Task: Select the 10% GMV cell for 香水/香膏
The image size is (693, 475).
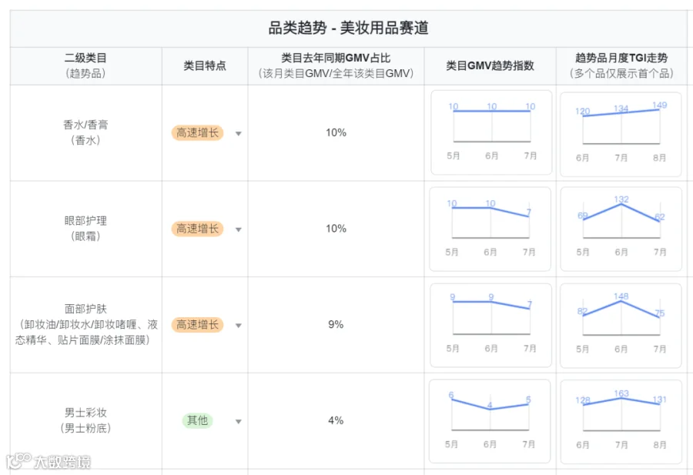Action: coord(336,132)
